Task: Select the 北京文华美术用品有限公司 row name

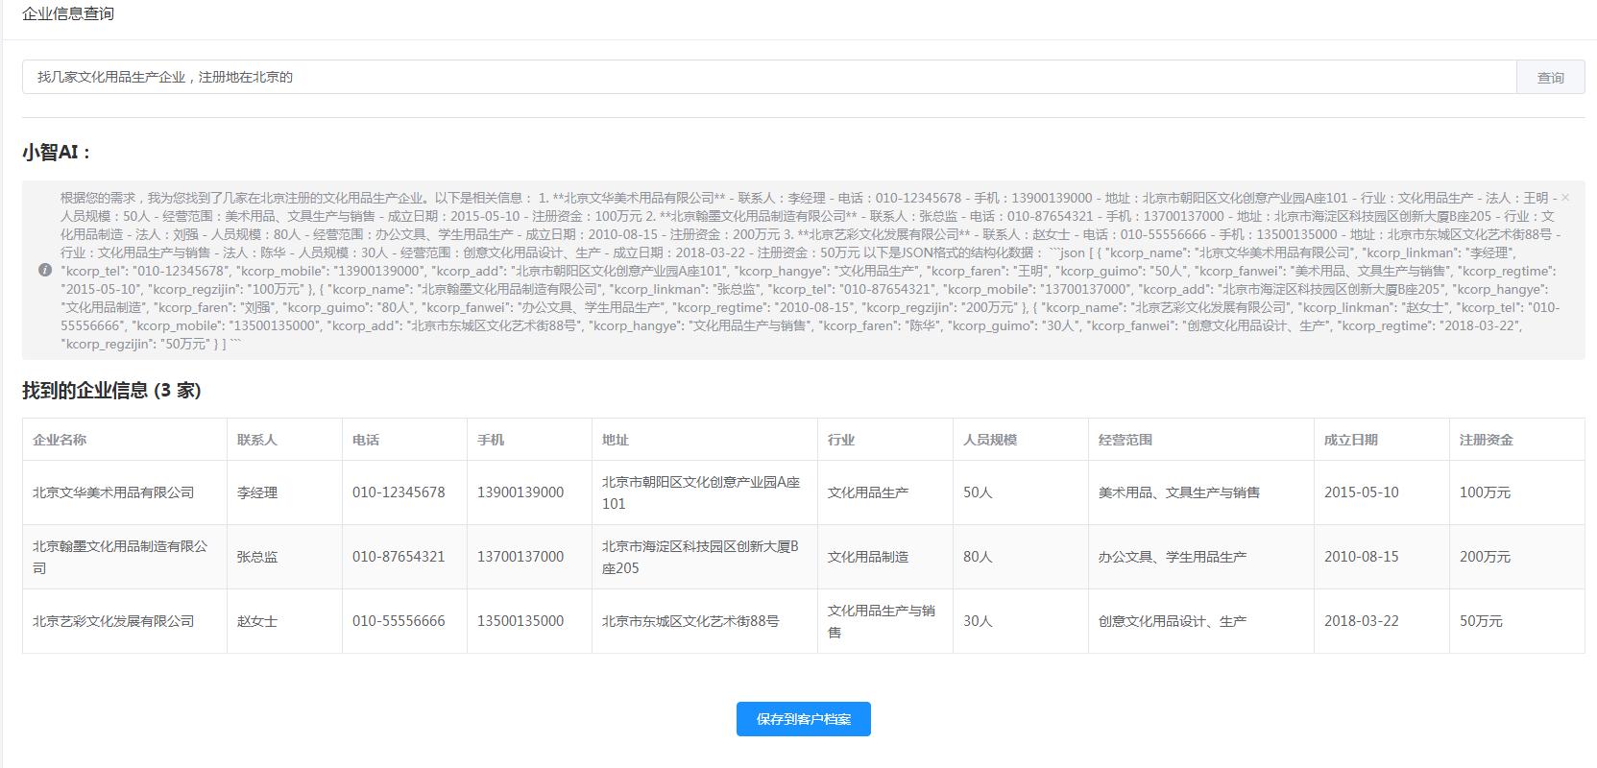Action: point(113,492)
